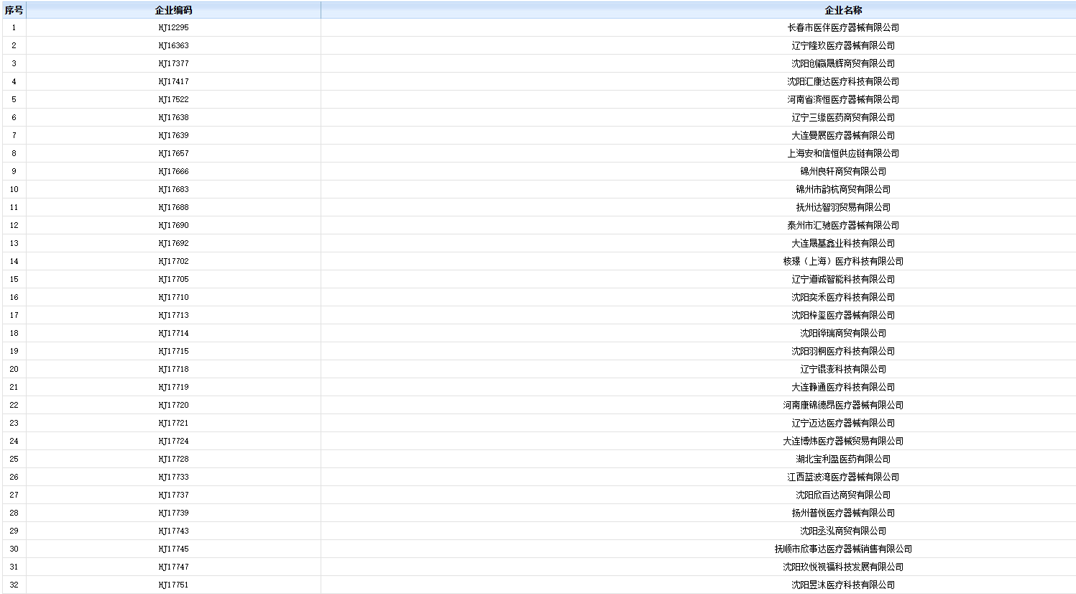
Task: Select 锦州市韵杭商贸有限公司 entry
Action: [843, 189]
